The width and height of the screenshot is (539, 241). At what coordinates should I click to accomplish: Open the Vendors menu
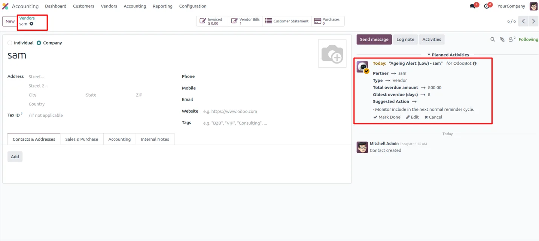click(109, 6)
